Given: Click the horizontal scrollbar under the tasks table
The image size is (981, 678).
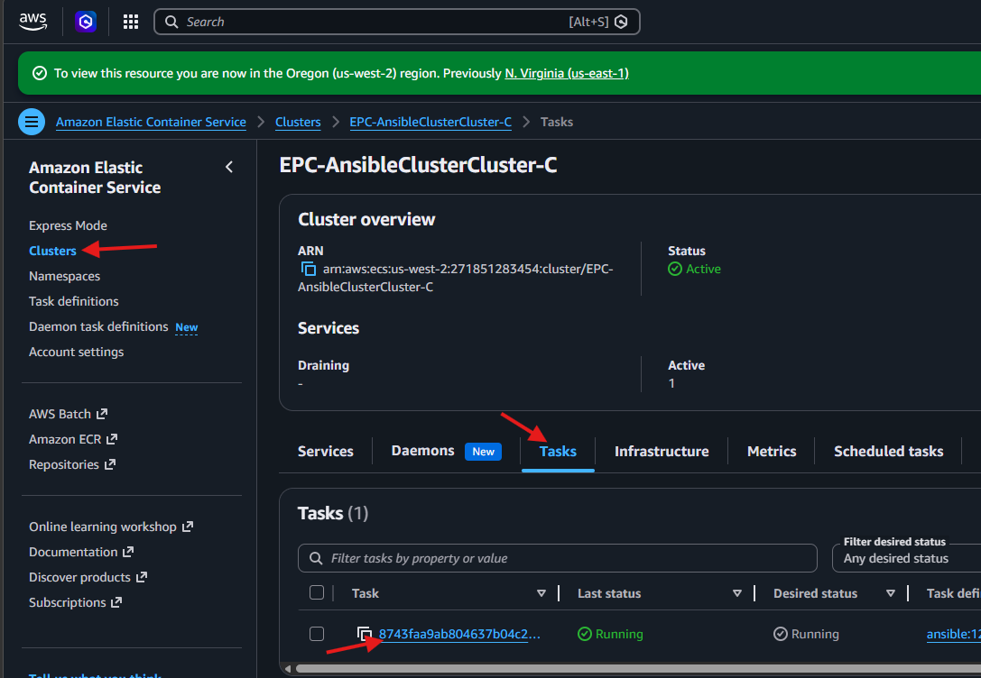Looking at the screenshot, I should (638, 669).
